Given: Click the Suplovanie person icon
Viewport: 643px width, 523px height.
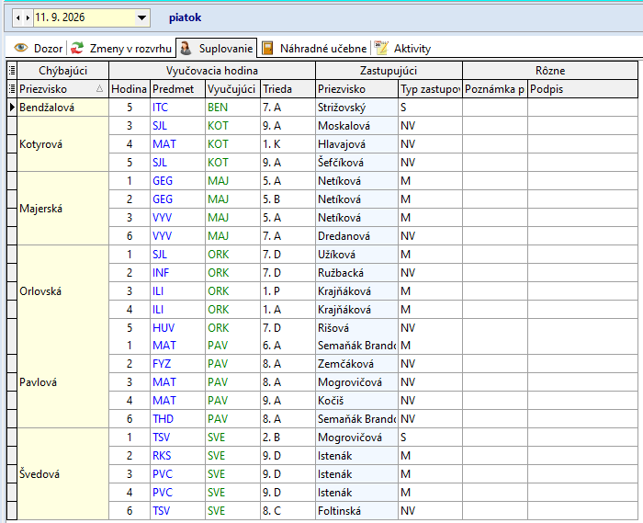Looking at the screenshot, I should coord(186,48).
